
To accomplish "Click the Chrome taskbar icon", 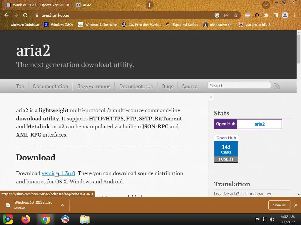I will click(46, 219).
